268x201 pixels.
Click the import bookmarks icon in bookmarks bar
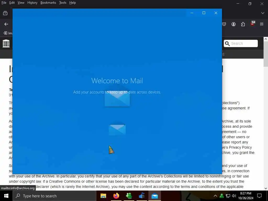tap(5, 33)
